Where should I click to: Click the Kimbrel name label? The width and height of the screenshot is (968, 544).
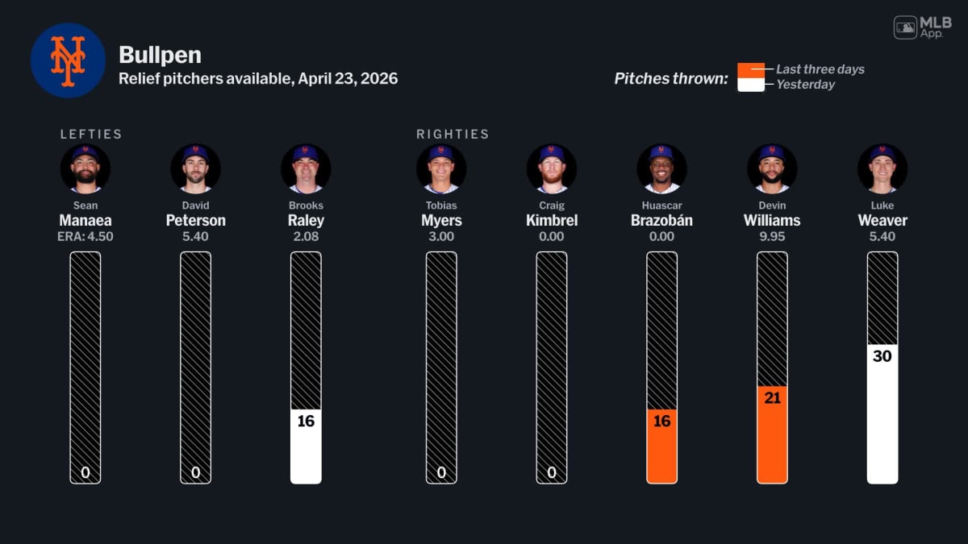tap(552, 220)
